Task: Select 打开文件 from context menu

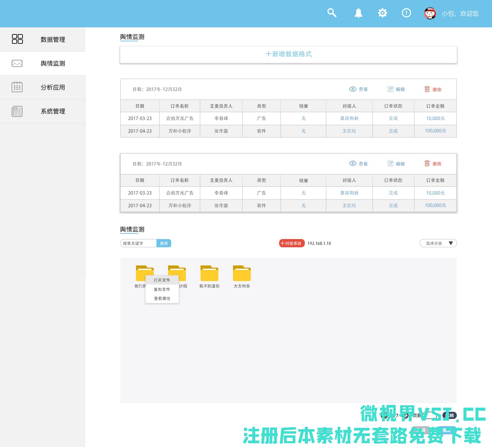Action: point(162,280)
